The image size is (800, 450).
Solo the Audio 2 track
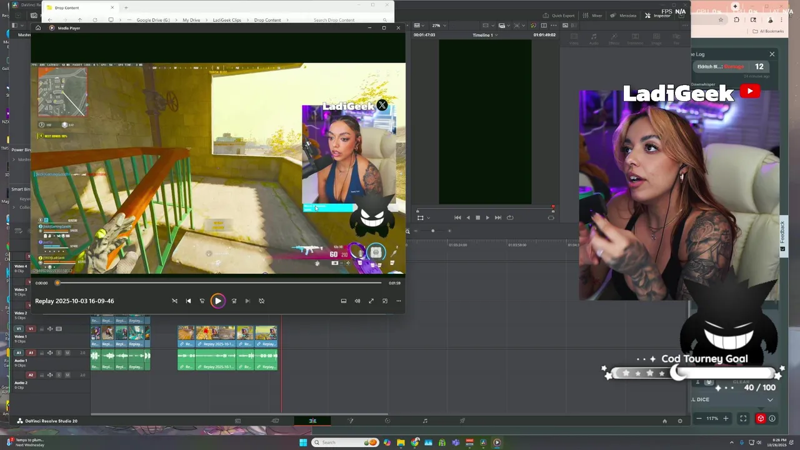[x=59, y=375]
